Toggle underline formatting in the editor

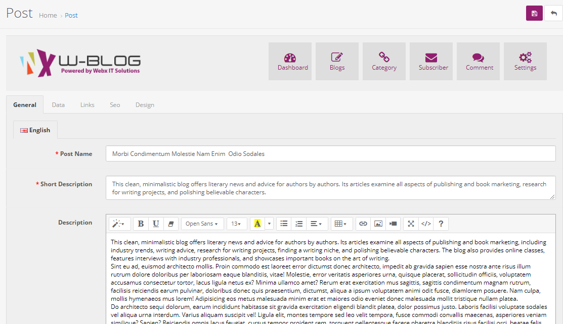(156, 224)
